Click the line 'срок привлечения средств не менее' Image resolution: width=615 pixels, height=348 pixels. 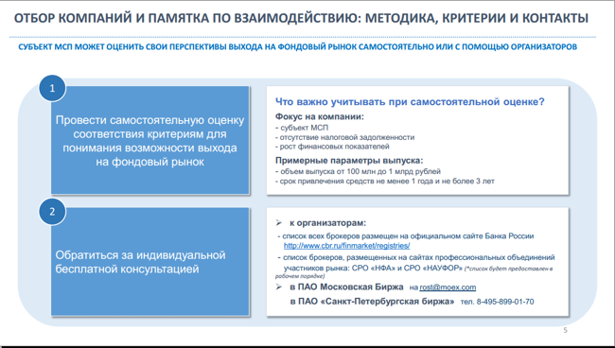click(x=384, y=182)
